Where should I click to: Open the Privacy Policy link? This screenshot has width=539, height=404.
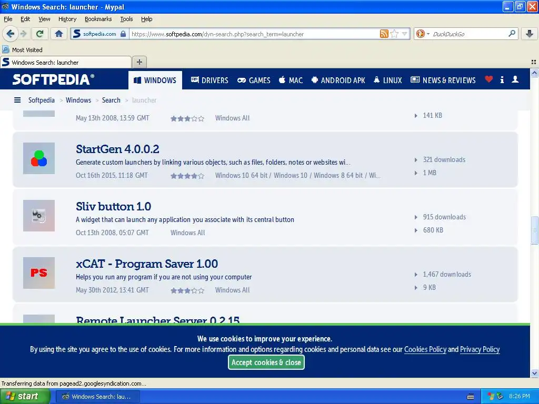[x=480, y=349]
